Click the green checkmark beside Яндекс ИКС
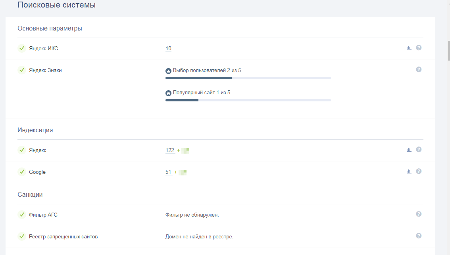450x255 pixels. (22, 48)
